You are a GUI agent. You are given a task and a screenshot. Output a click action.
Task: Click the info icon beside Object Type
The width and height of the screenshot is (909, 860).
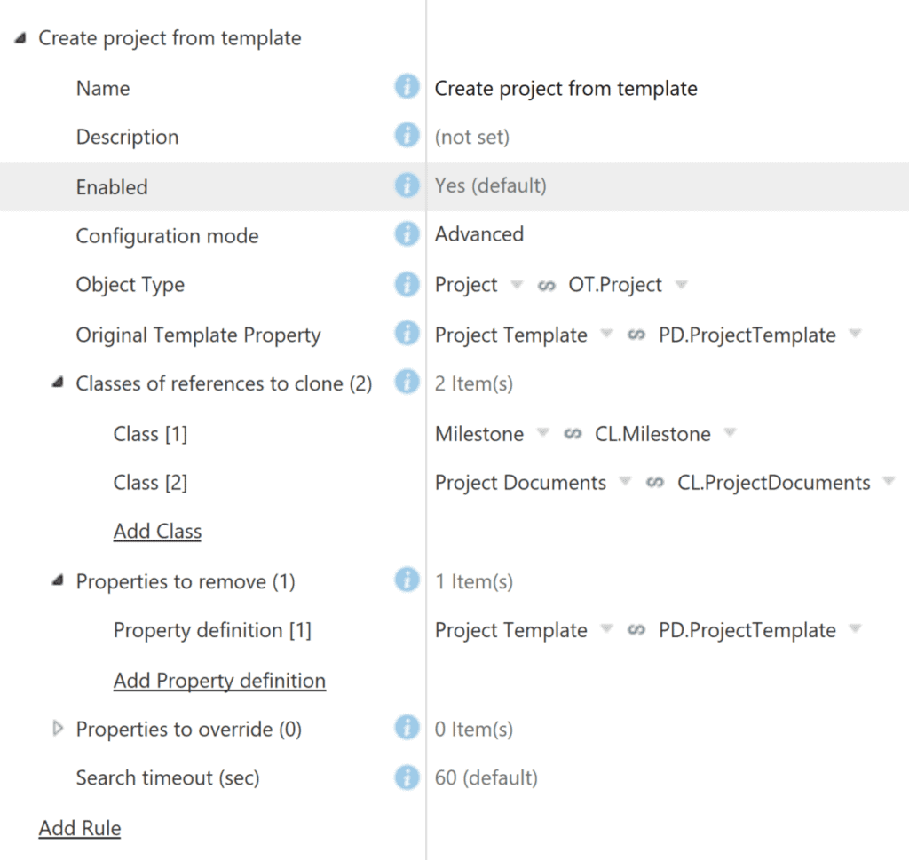[x=407, y=285]
